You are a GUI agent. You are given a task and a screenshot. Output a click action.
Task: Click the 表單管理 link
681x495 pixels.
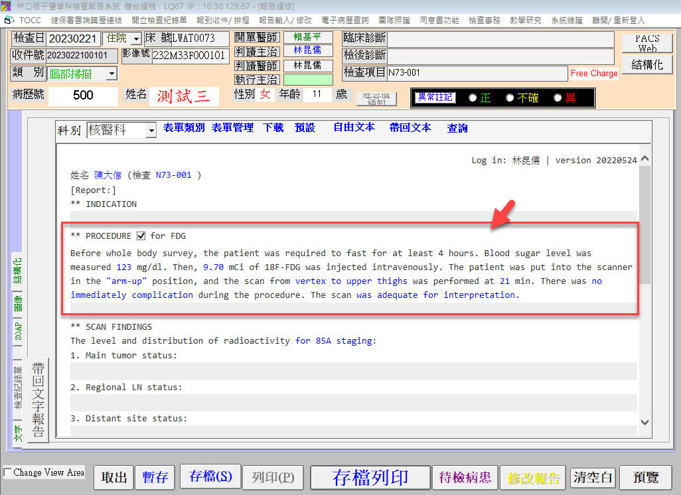[x=232, y=127]
